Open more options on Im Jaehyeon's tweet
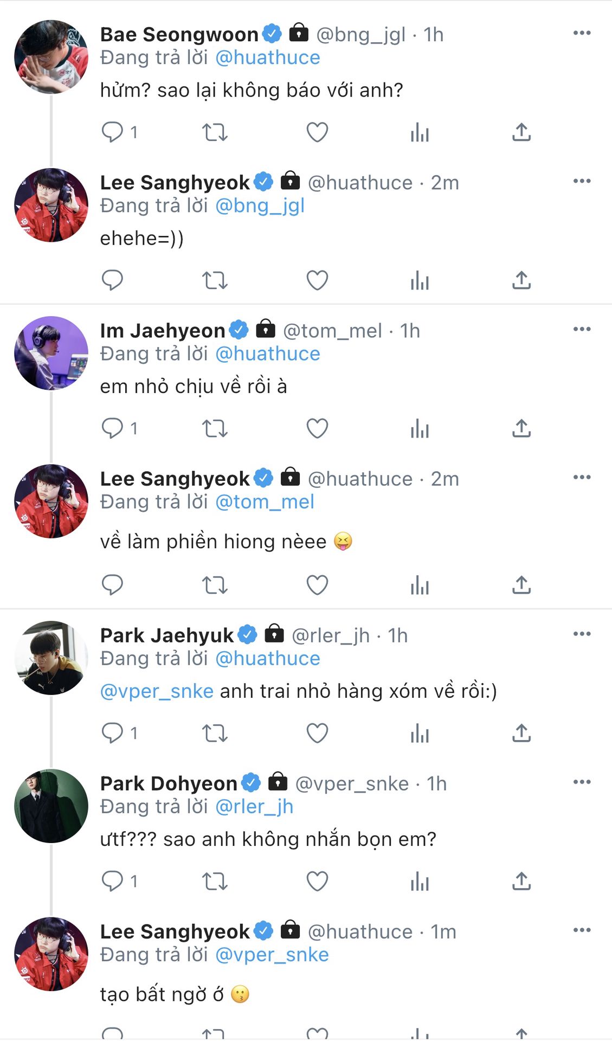The width and height of the screenshot is (612, 1041). (x=582, y=329)
